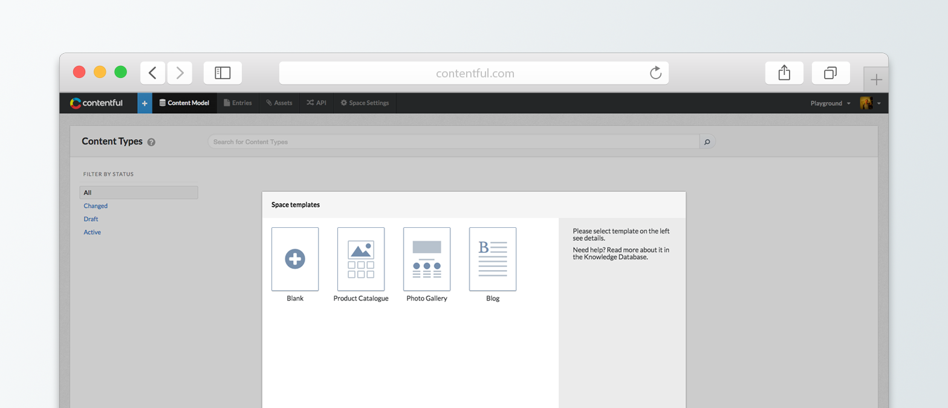The width and height of the screenshot is (948, 408).
Task: Go back with the browser back arrow
Action: (153, 73)
